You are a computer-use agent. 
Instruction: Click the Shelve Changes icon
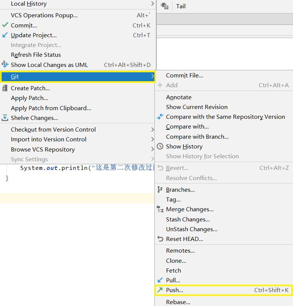tap(5, 118)
